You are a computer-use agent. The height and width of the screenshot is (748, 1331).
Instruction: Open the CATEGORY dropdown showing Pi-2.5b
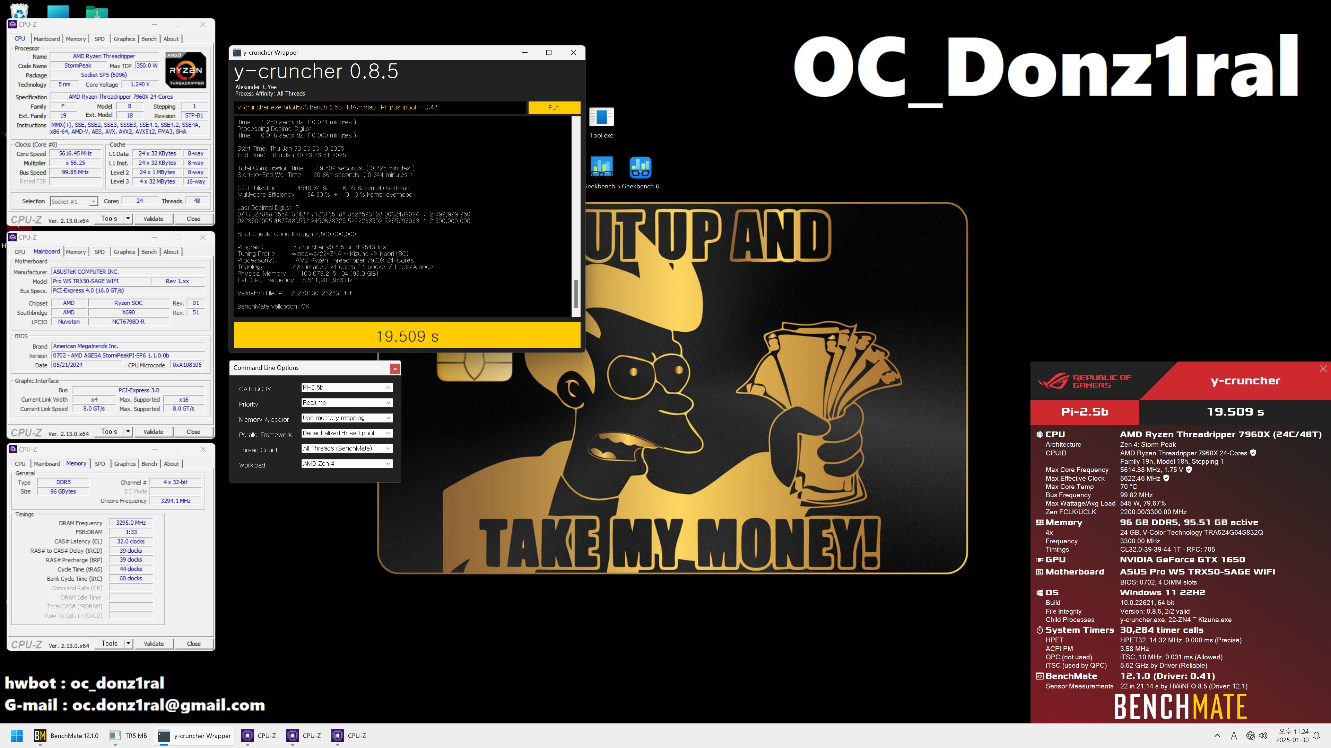click(x=347, y=388)
